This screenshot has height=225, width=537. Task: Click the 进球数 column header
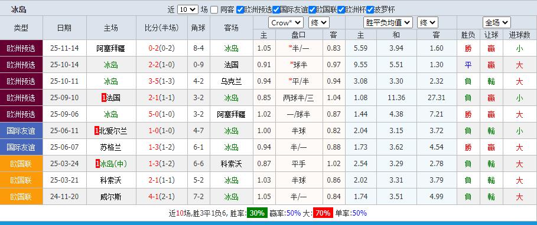pos(519,35)
